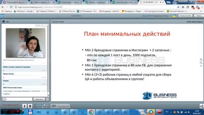This screenshot has height=115, width=204.
Task: Open the Конструктор открыток bookmark
Action: coord(154,11)
